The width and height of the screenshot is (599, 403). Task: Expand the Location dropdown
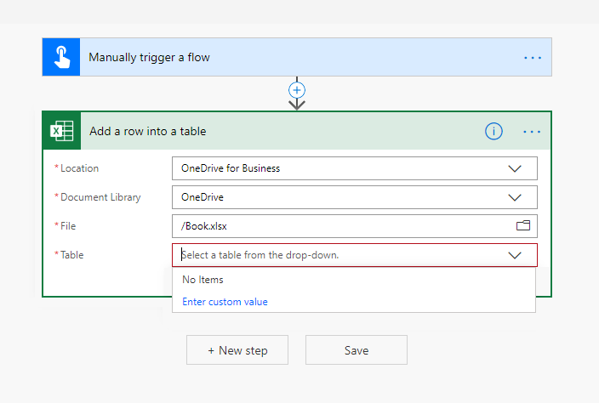tap(515, 168)
